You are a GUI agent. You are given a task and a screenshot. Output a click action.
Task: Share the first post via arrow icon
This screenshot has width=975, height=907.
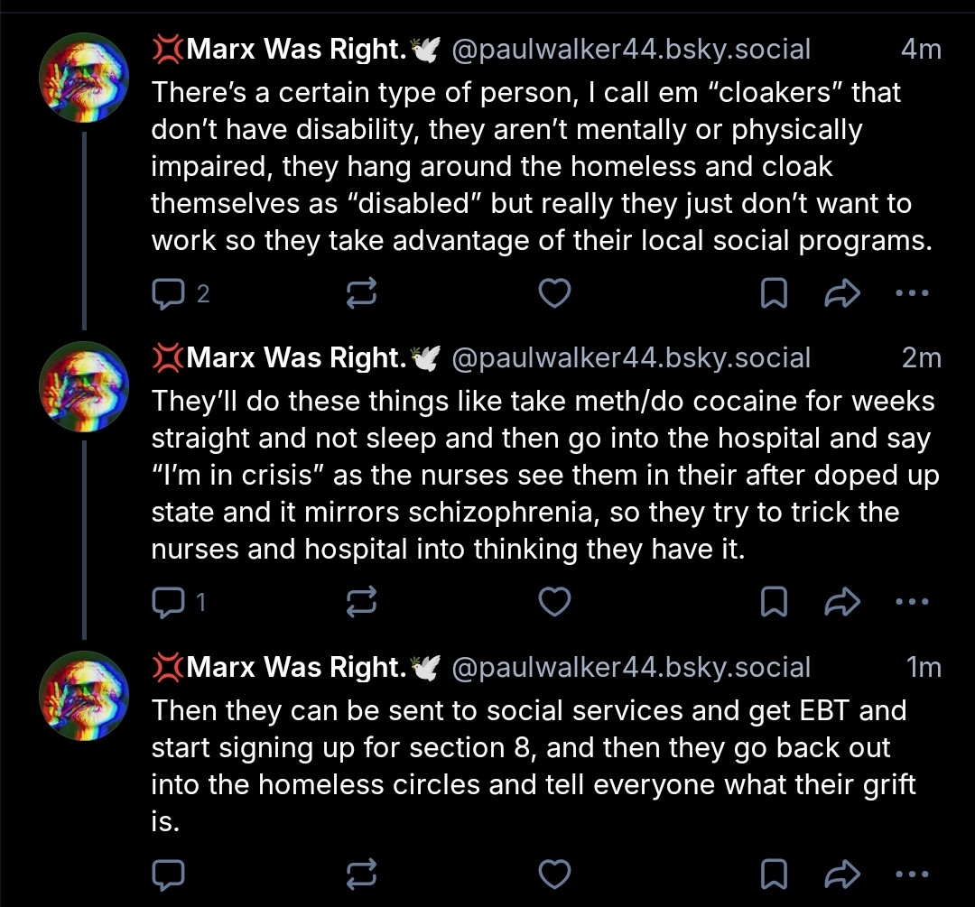842,292
